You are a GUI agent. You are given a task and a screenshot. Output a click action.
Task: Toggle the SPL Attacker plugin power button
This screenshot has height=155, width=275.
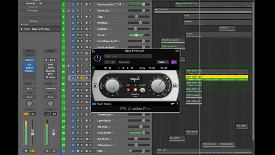[x=98, y=58]
